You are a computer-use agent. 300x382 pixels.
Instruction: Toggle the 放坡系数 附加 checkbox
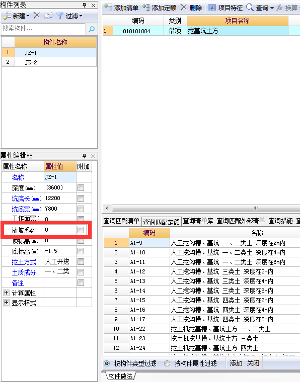[81, 230]
